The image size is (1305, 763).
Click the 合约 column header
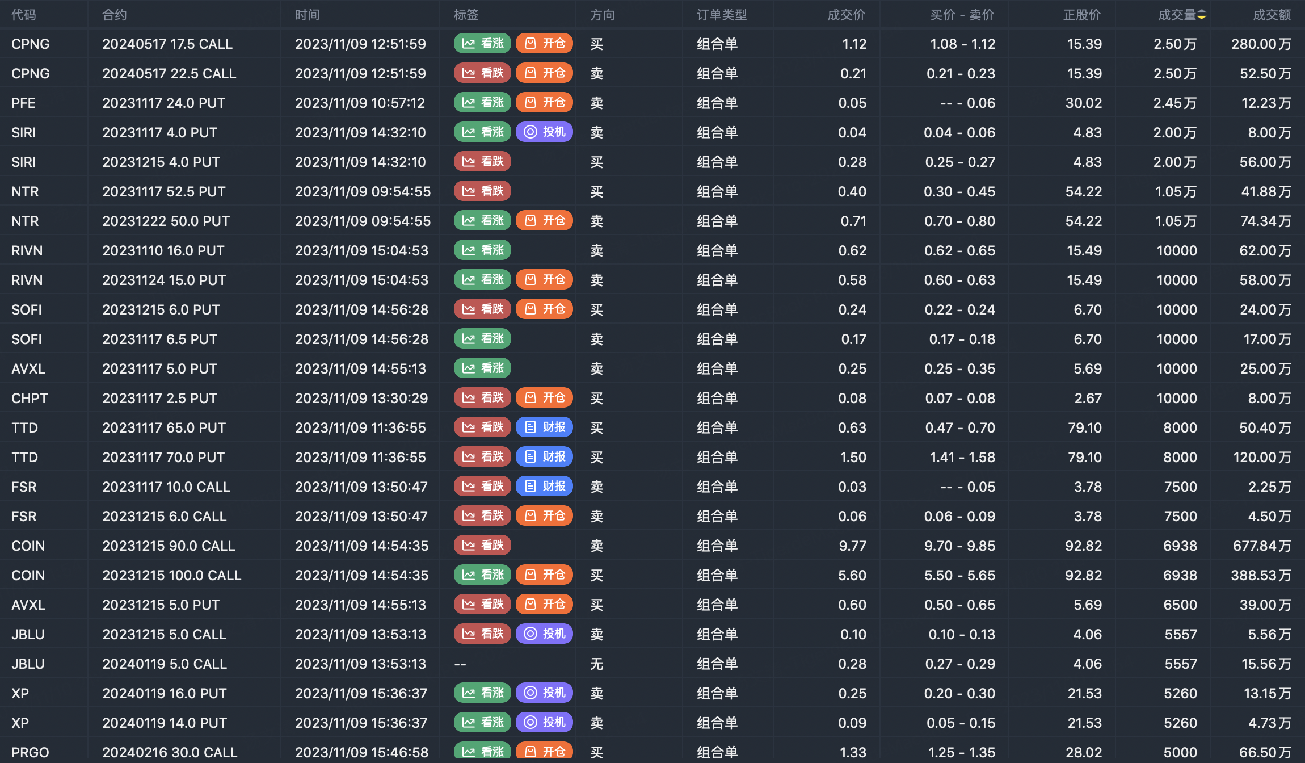[x=115, y=15]
